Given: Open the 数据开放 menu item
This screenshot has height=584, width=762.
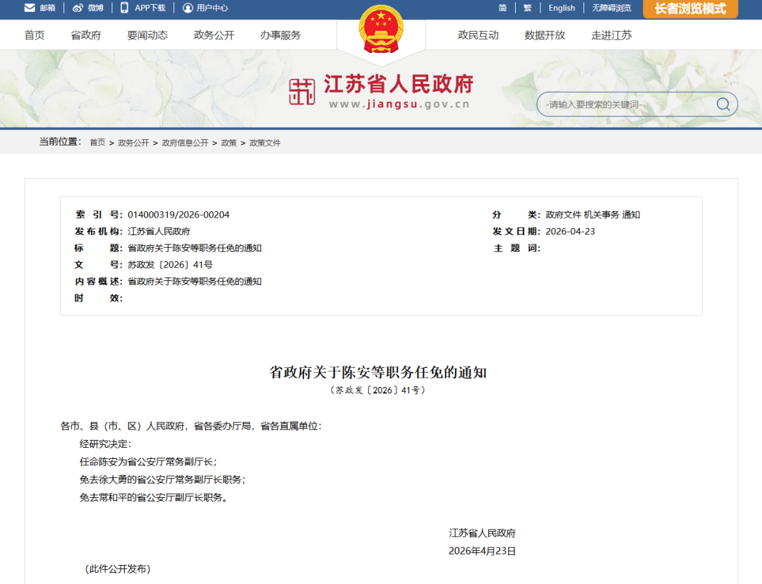Looking at the screenshot, I should click(545, 35).
